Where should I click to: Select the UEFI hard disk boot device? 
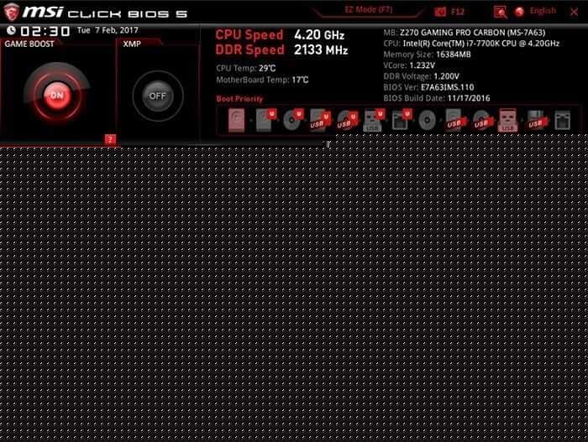point(266,120)
